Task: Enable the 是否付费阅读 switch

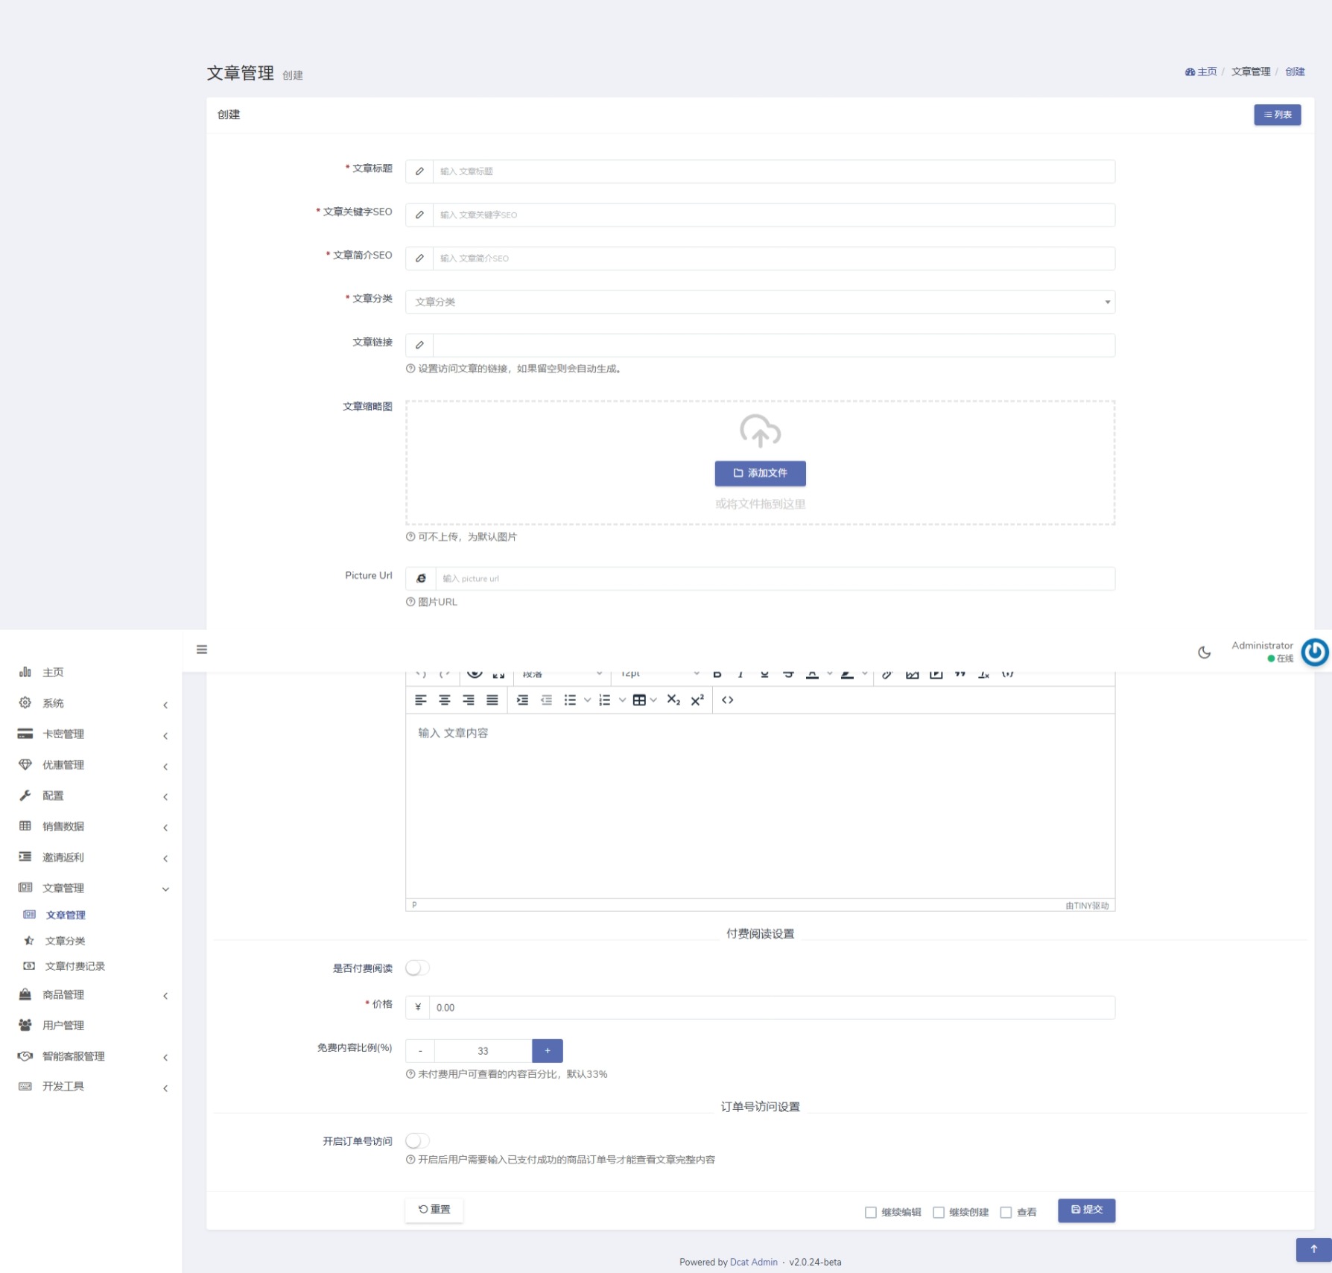Action: point(417,968)
